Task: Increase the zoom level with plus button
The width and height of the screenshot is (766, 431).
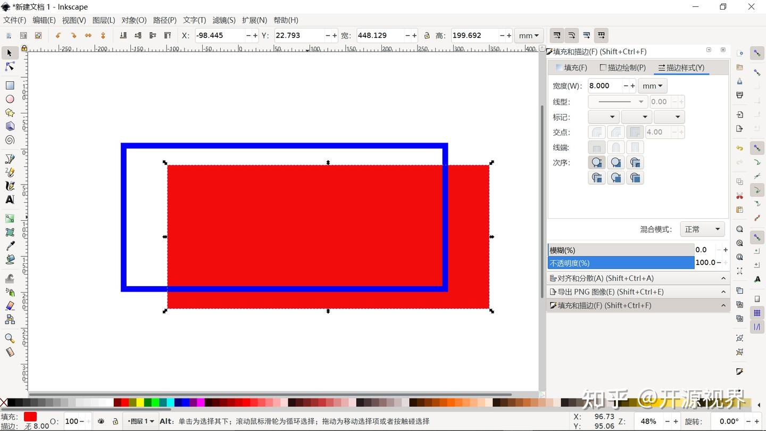Action: [x=676, y=421]
